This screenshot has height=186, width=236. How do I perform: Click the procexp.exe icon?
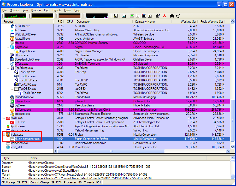(12, 114)
